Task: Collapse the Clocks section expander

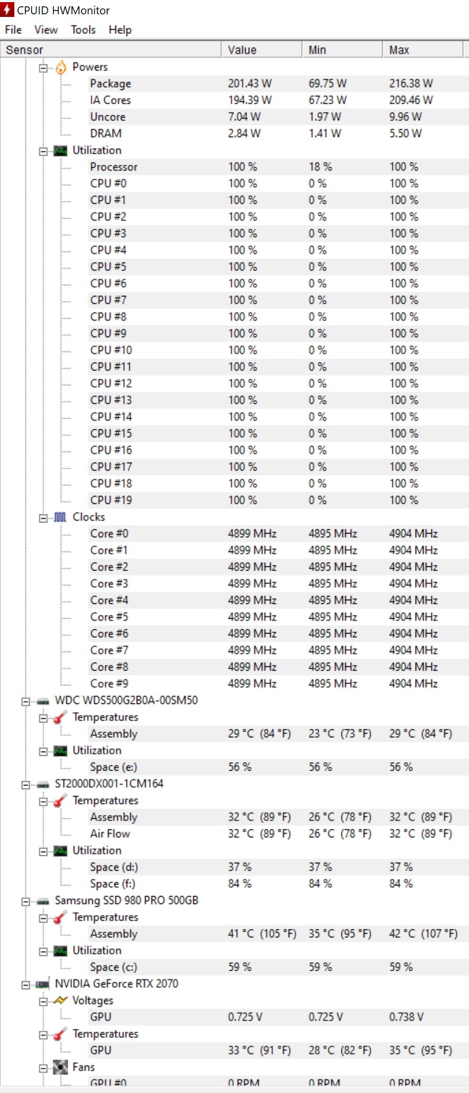Action: click(x=43, y=518)
